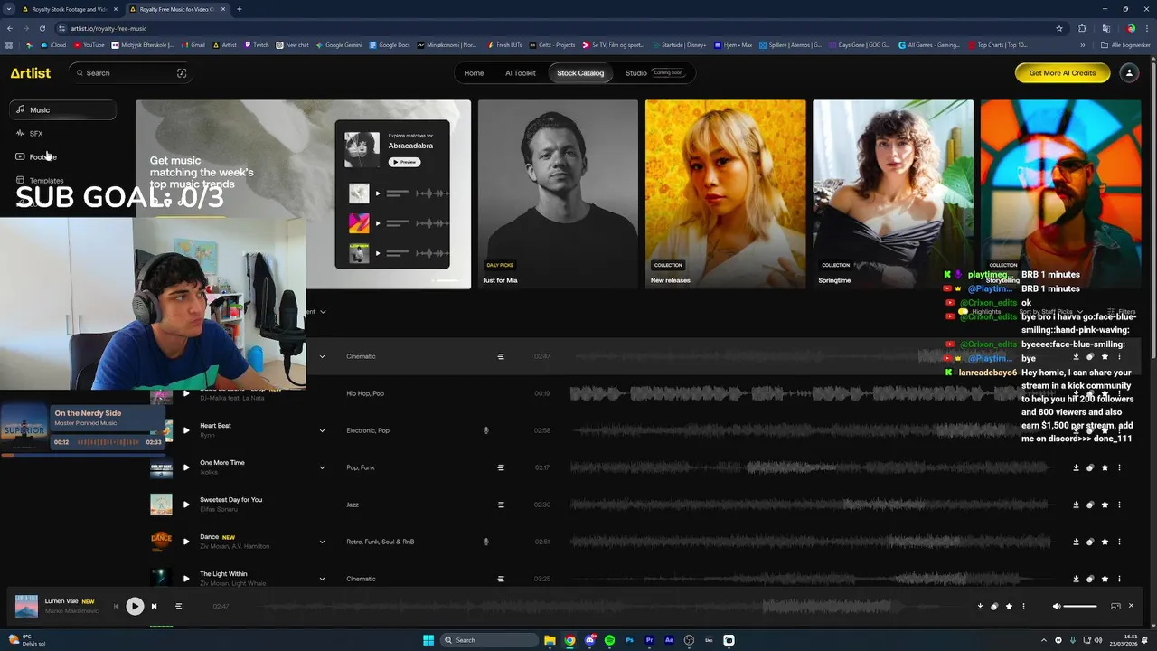Screen dimensions: 1157x651
Task: Minimize the bottom player bar
Action: coord(1115,607)
